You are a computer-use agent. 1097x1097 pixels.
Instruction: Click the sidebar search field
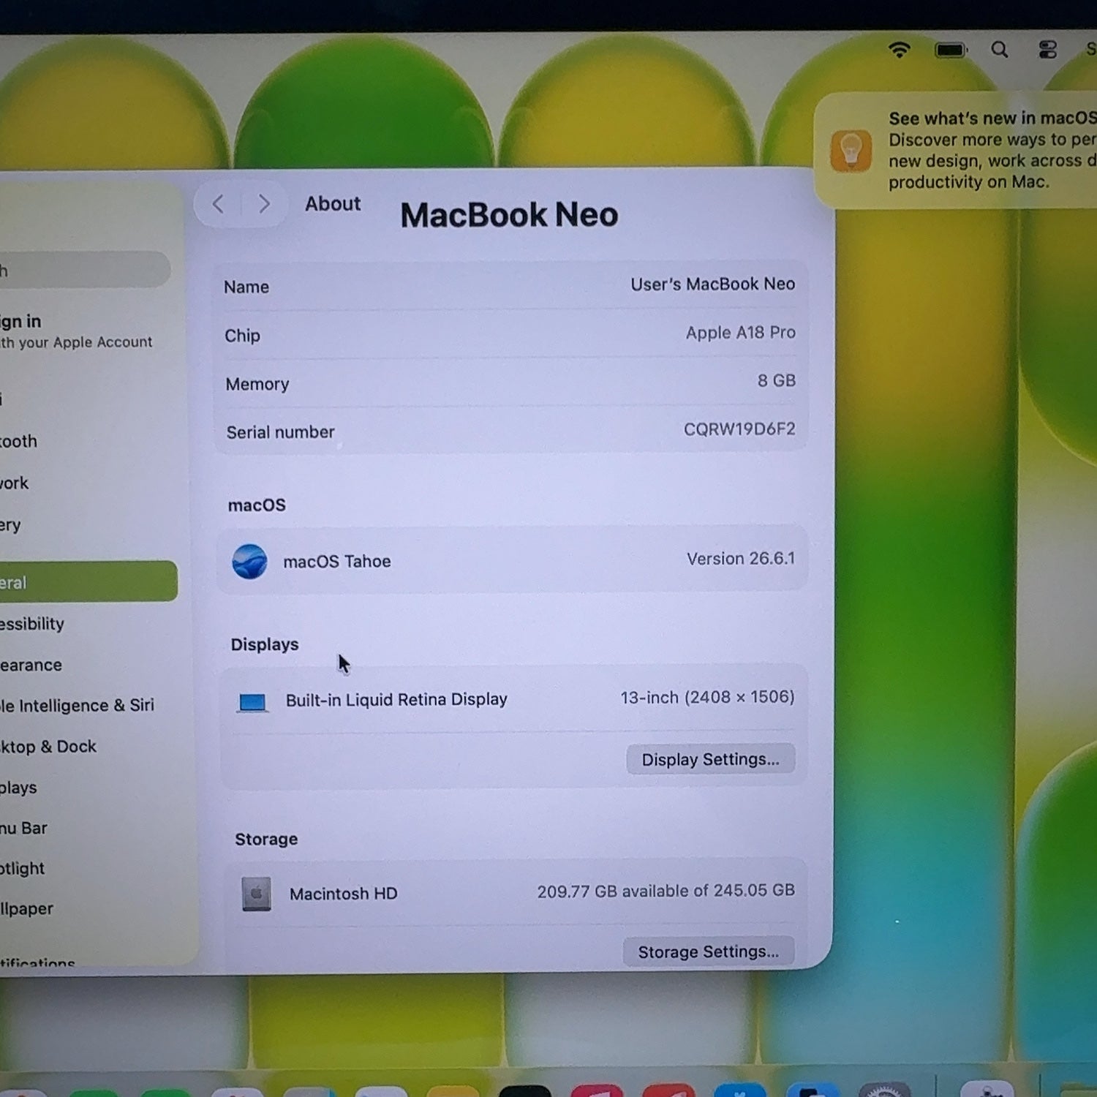click(x=85, y=270)
